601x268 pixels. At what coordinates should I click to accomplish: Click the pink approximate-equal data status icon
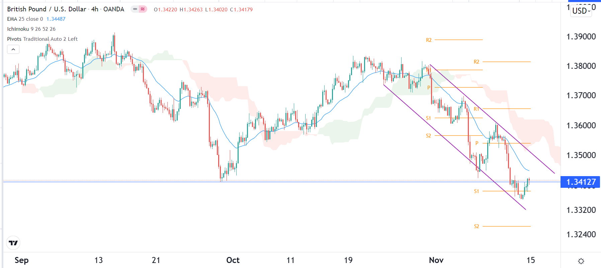coord(143,9)
